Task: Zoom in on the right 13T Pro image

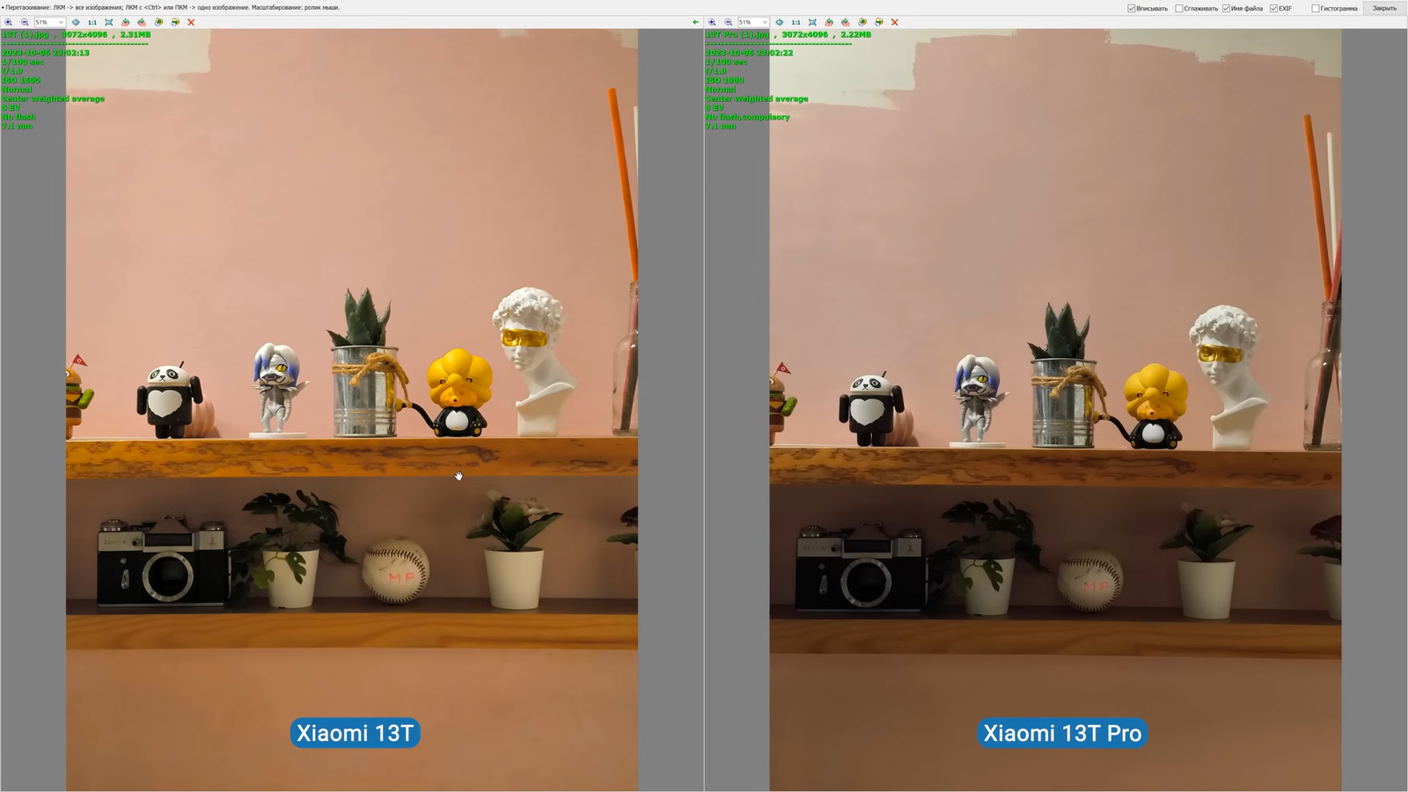Action: (x=712, y=22)
